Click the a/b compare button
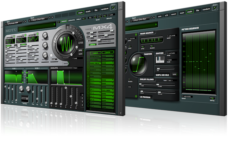 (x=166, y=15)
